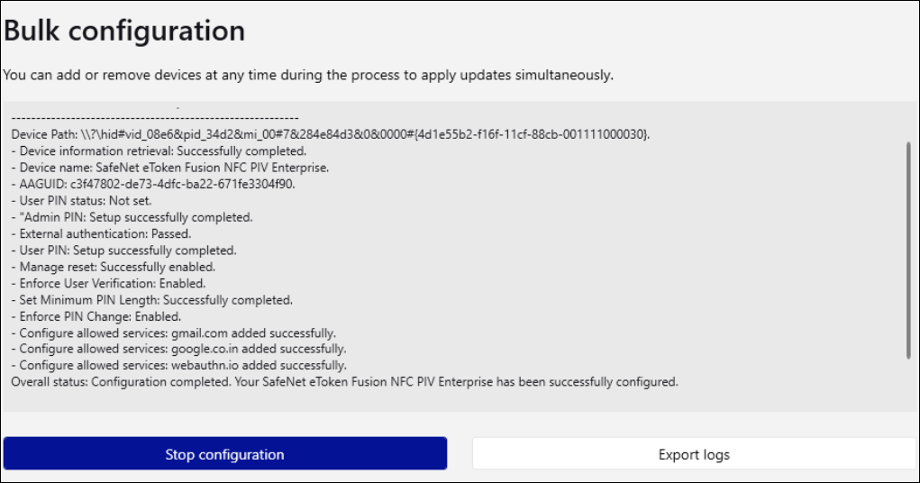Click the Set Minimum PIN Length line
920x483 pixels.
click(x=151, y=300)
